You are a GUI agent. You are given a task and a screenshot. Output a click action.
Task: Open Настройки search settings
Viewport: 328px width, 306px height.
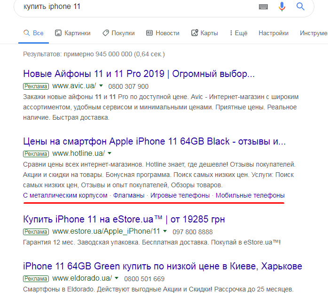pyautogui.click(x=273, y=33)
